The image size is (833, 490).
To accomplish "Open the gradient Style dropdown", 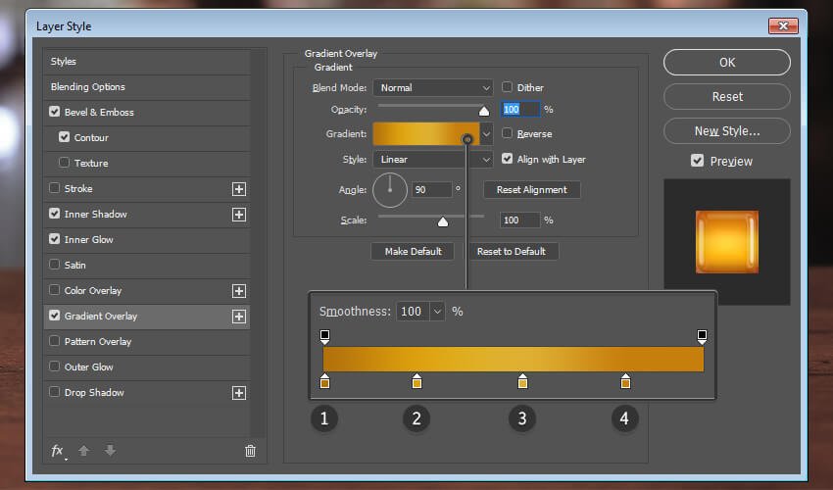I will 433,160.
